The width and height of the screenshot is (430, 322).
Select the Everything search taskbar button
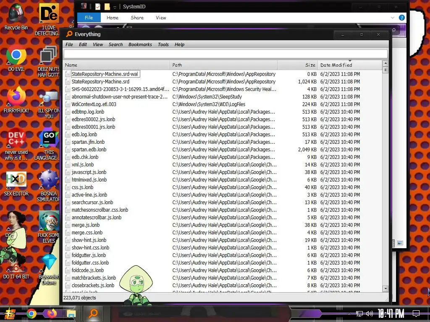(93, 314)
